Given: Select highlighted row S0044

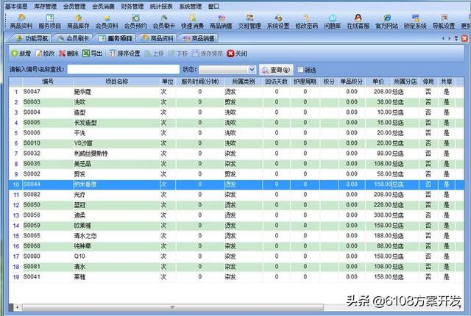Looking at the screenshot, I should tap(236, 184).
